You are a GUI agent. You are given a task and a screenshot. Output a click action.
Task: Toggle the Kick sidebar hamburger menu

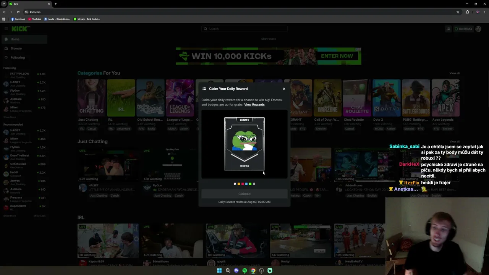coord(6,29)
